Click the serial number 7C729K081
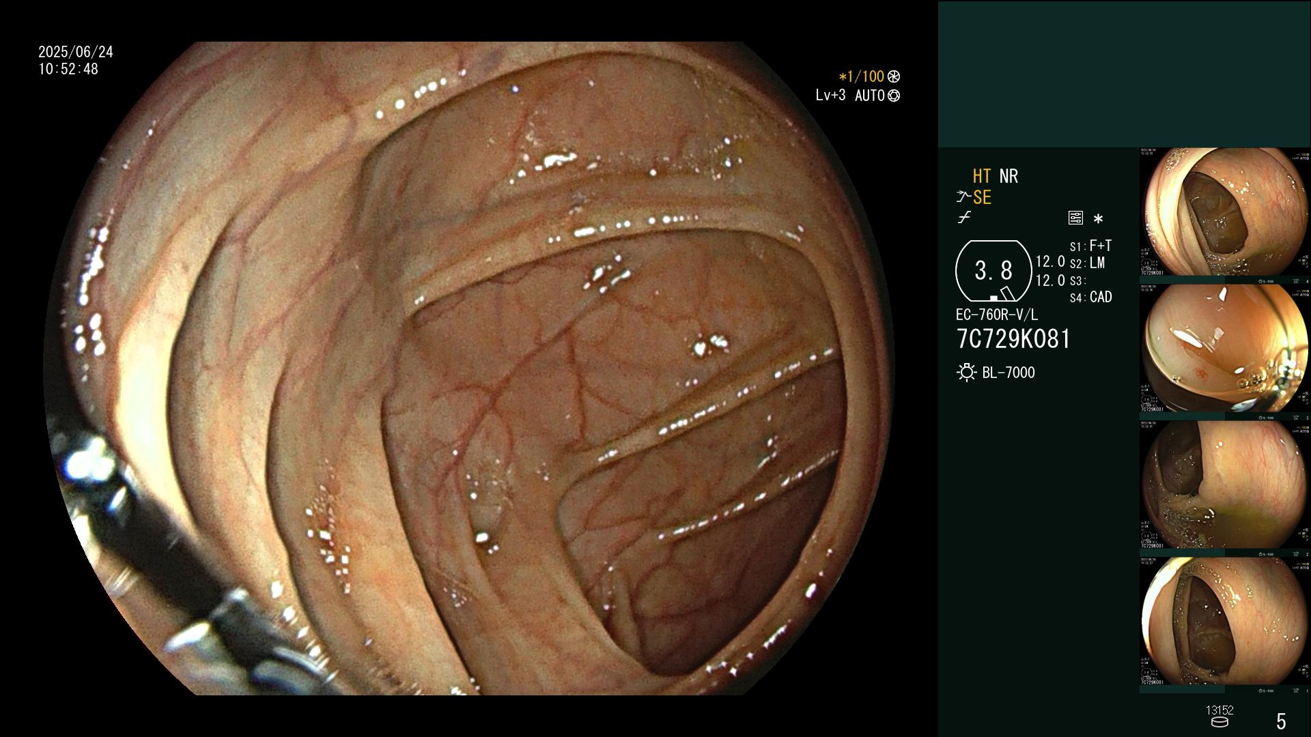The height and width of the screenshot is (737, 1311). pyautogui.click(x=1013, y=339)
